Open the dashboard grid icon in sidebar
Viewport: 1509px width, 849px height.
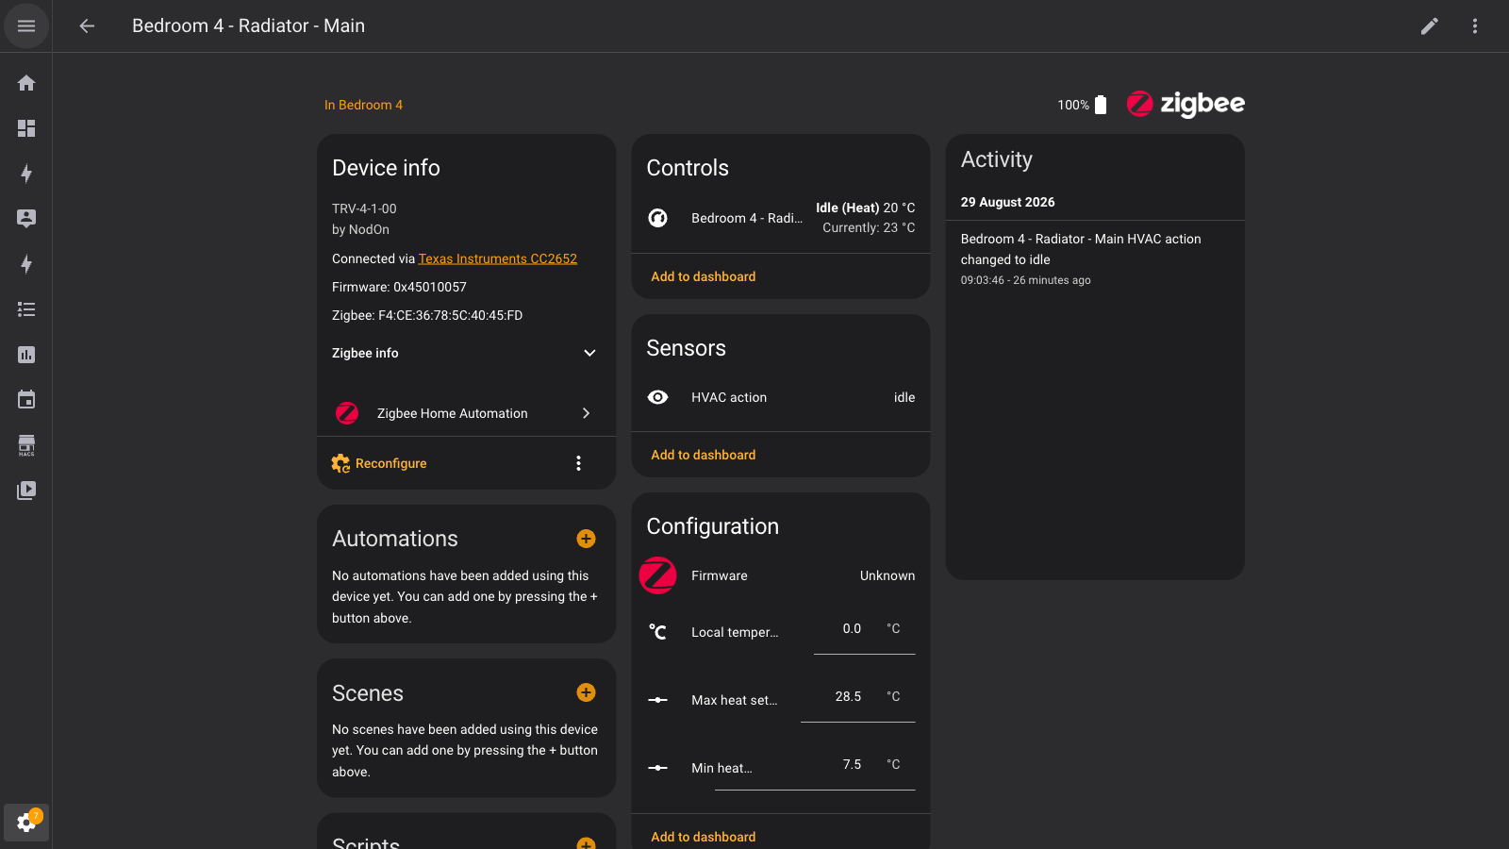click(26, 128)
